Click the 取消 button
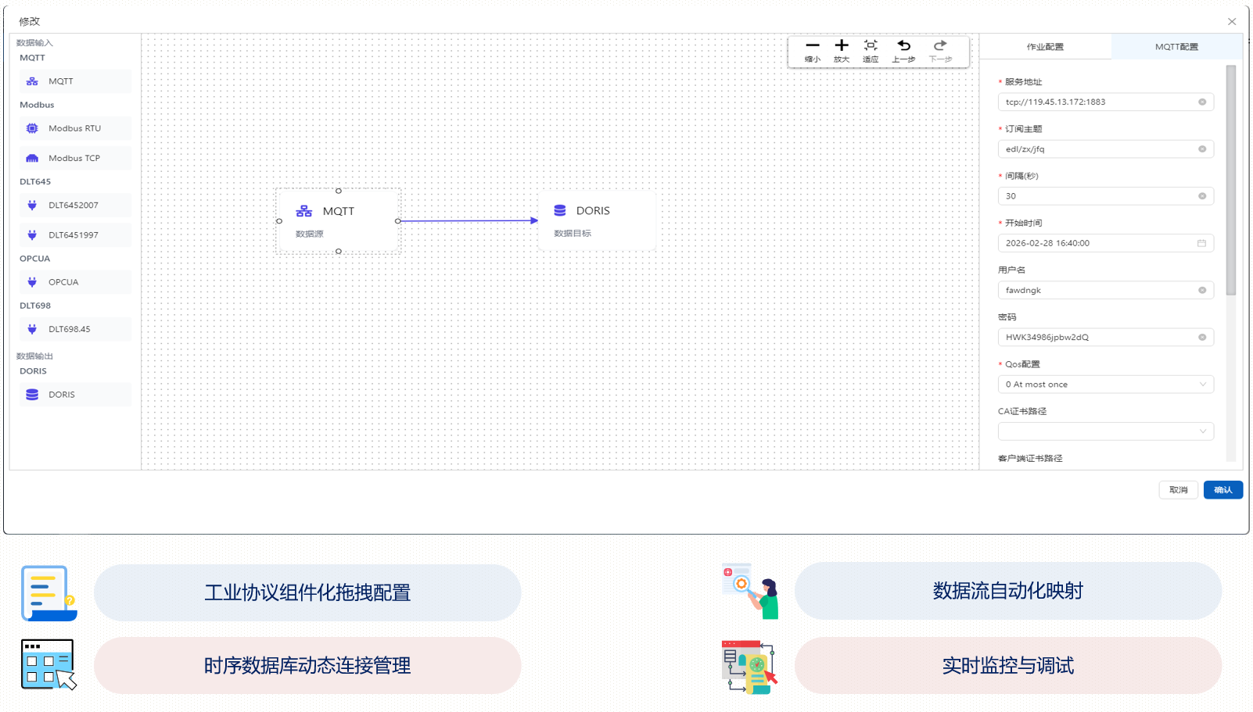Screen dimensions: 1253x712 1178,490
